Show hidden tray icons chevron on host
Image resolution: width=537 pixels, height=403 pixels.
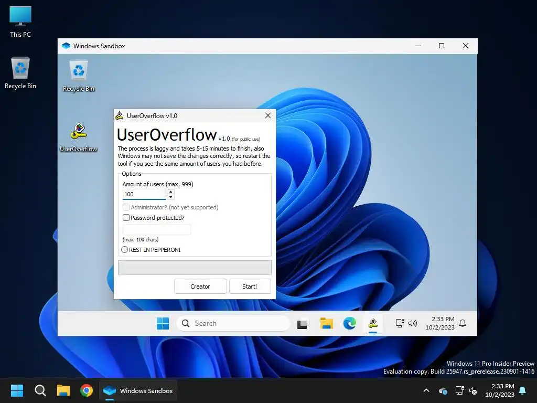426,390
